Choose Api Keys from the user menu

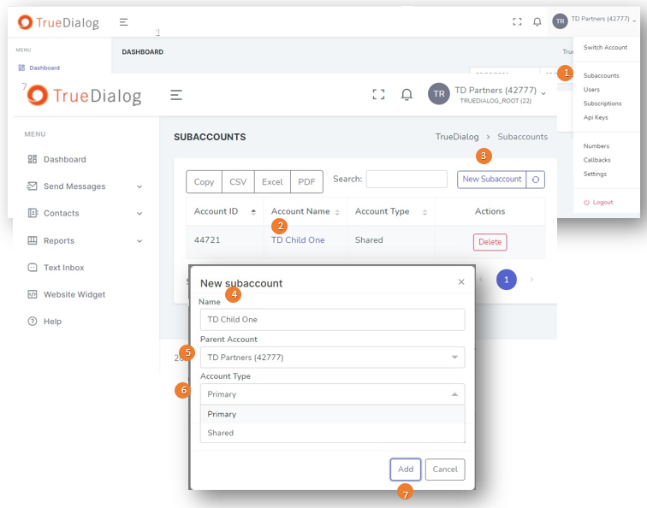click(x=596, y=117)
